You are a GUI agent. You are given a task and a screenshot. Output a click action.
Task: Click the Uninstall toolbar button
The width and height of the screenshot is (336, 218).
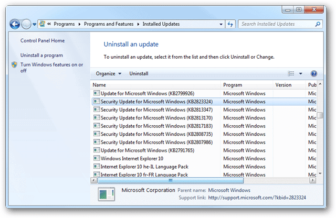click(139, 73)
